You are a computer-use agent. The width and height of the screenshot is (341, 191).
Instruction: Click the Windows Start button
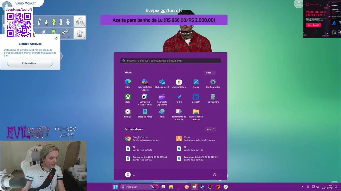click(x=115, y=187)
